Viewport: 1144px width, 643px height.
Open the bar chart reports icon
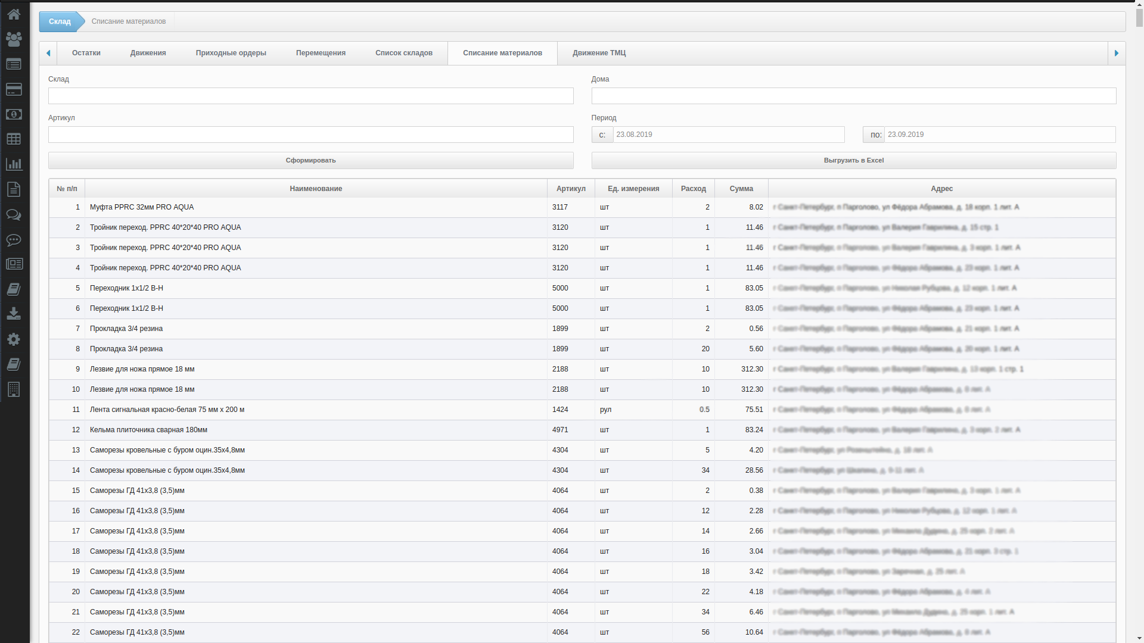point(14,164)
